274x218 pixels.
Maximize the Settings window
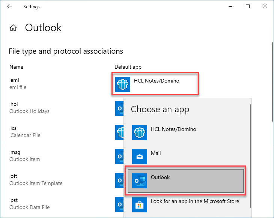248,6
